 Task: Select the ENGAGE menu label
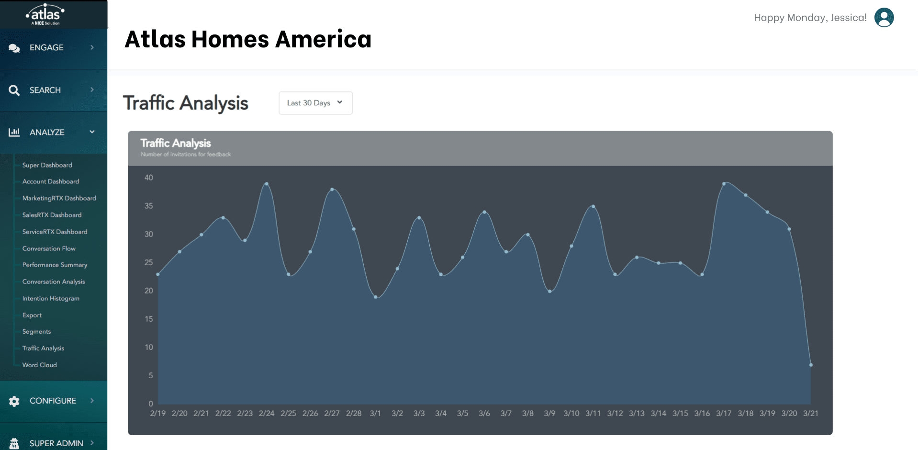click(46, 47)
